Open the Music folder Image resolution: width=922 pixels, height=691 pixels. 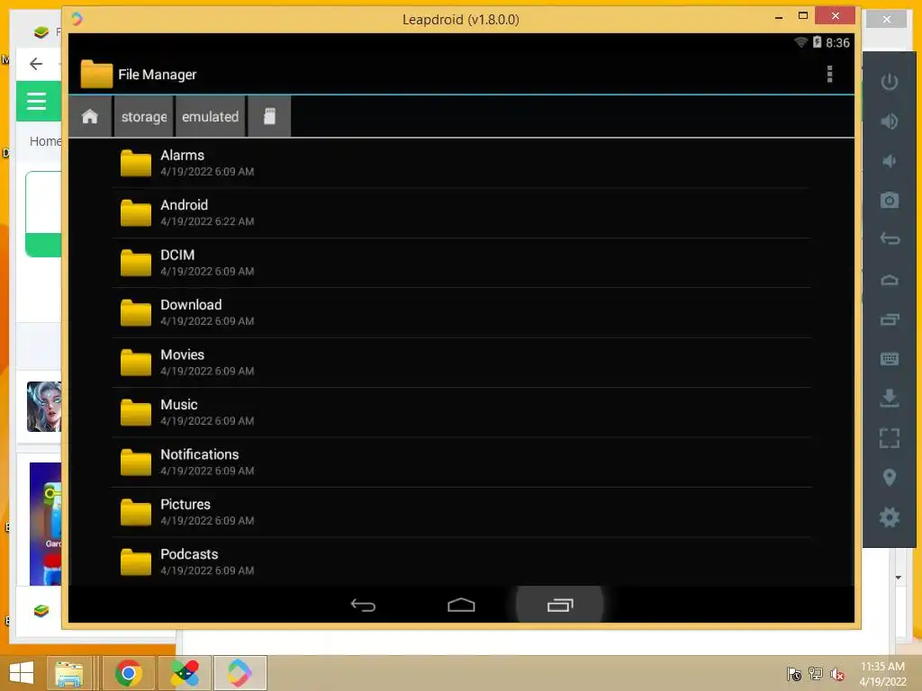tap(462, 412)
